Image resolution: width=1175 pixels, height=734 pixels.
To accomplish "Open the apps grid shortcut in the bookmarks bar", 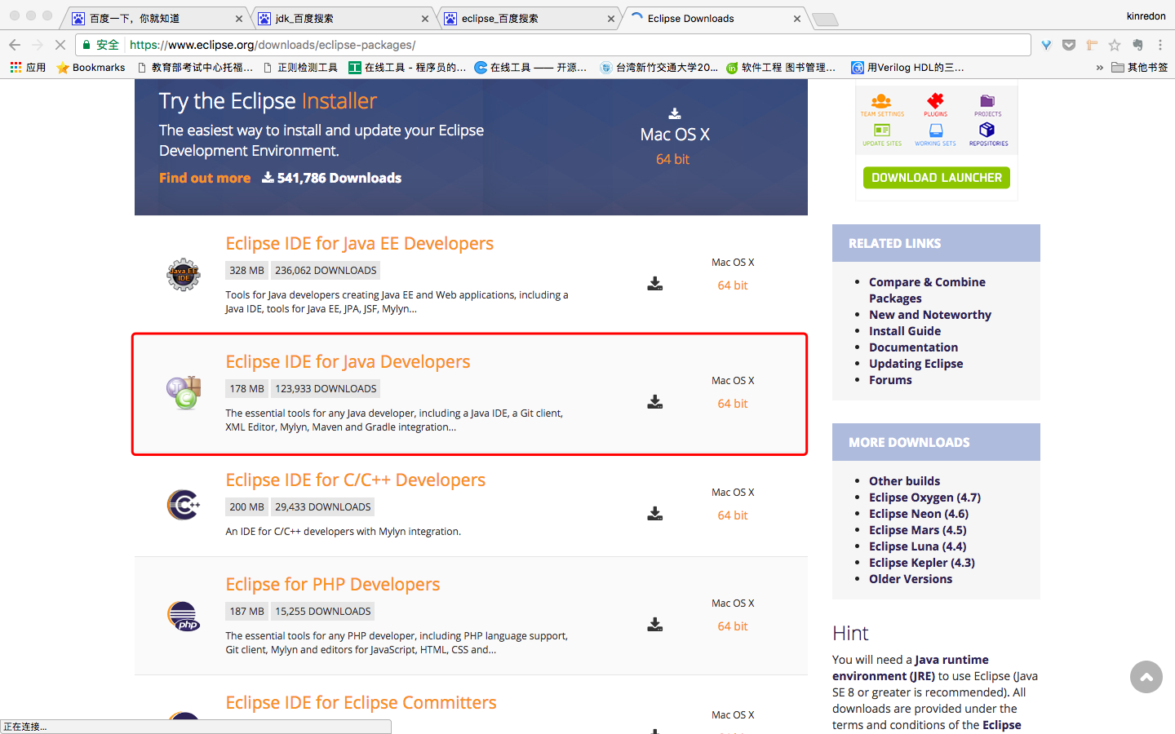I will pyautogui.click(x=28, y=68).
